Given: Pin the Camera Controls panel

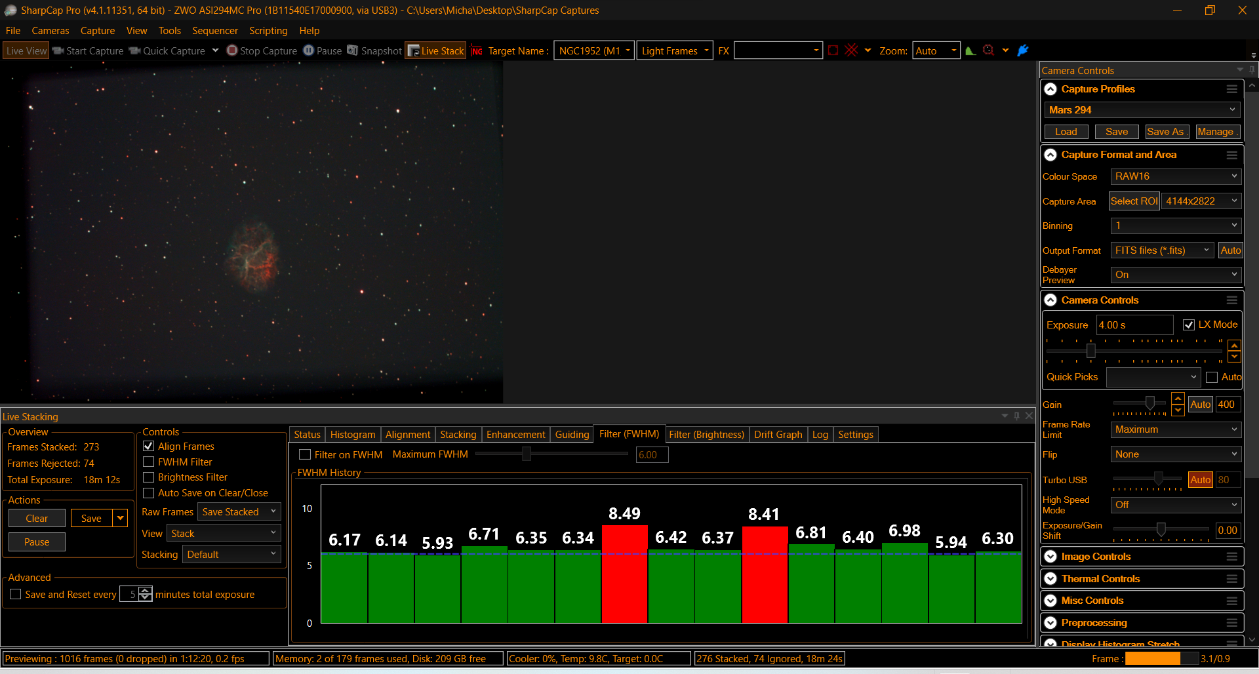Looking at the screenshot, I should tap(1251, 70).
